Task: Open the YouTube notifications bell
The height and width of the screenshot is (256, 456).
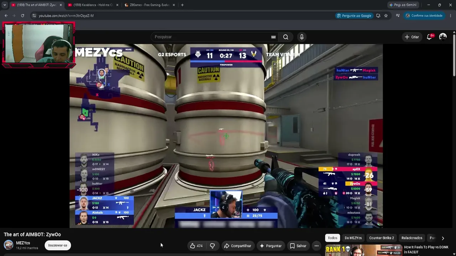Action: pyautogui.click(x=430, y=37)
